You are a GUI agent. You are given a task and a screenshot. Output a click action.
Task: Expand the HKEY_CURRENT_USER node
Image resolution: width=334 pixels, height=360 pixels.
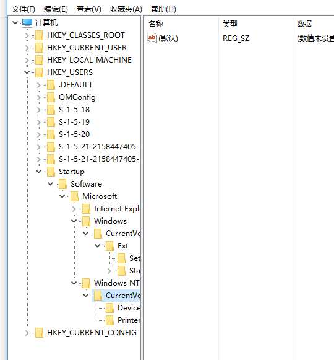click(27, 48)
